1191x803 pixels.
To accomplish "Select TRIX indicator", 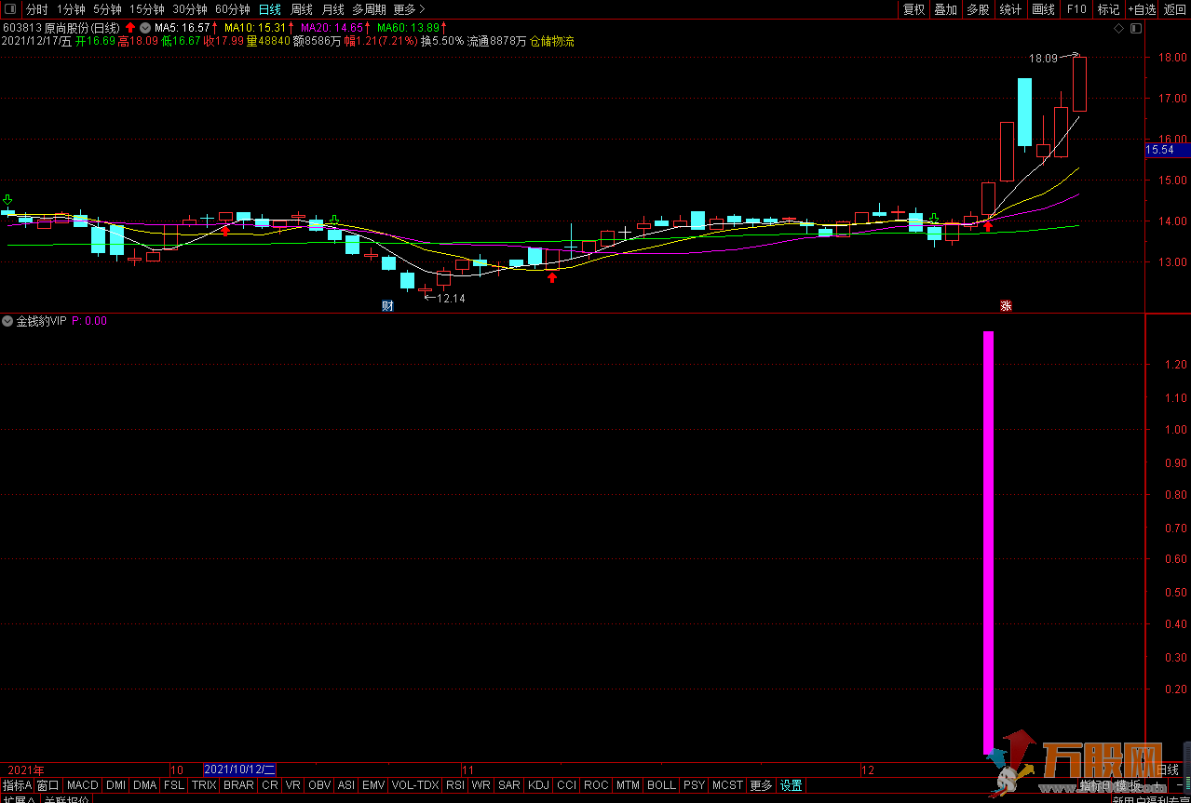I will tap(204, 785).
